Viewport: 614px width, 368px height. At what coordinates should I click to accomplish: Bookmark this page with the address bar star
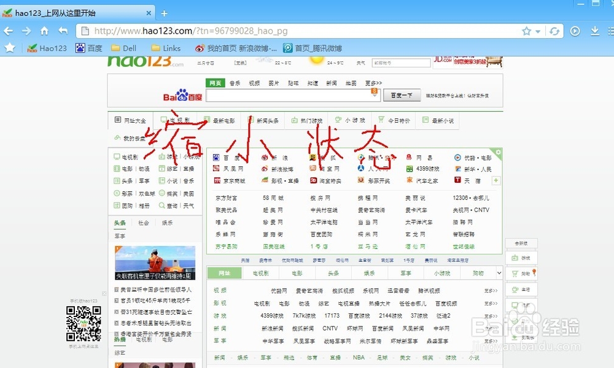point(526,31)
